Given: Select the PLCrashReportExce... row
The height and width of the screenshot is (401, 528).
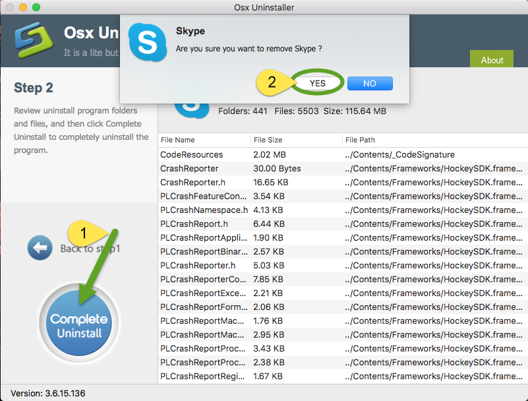Looking at the screenshot, I should tap(343, 293).
